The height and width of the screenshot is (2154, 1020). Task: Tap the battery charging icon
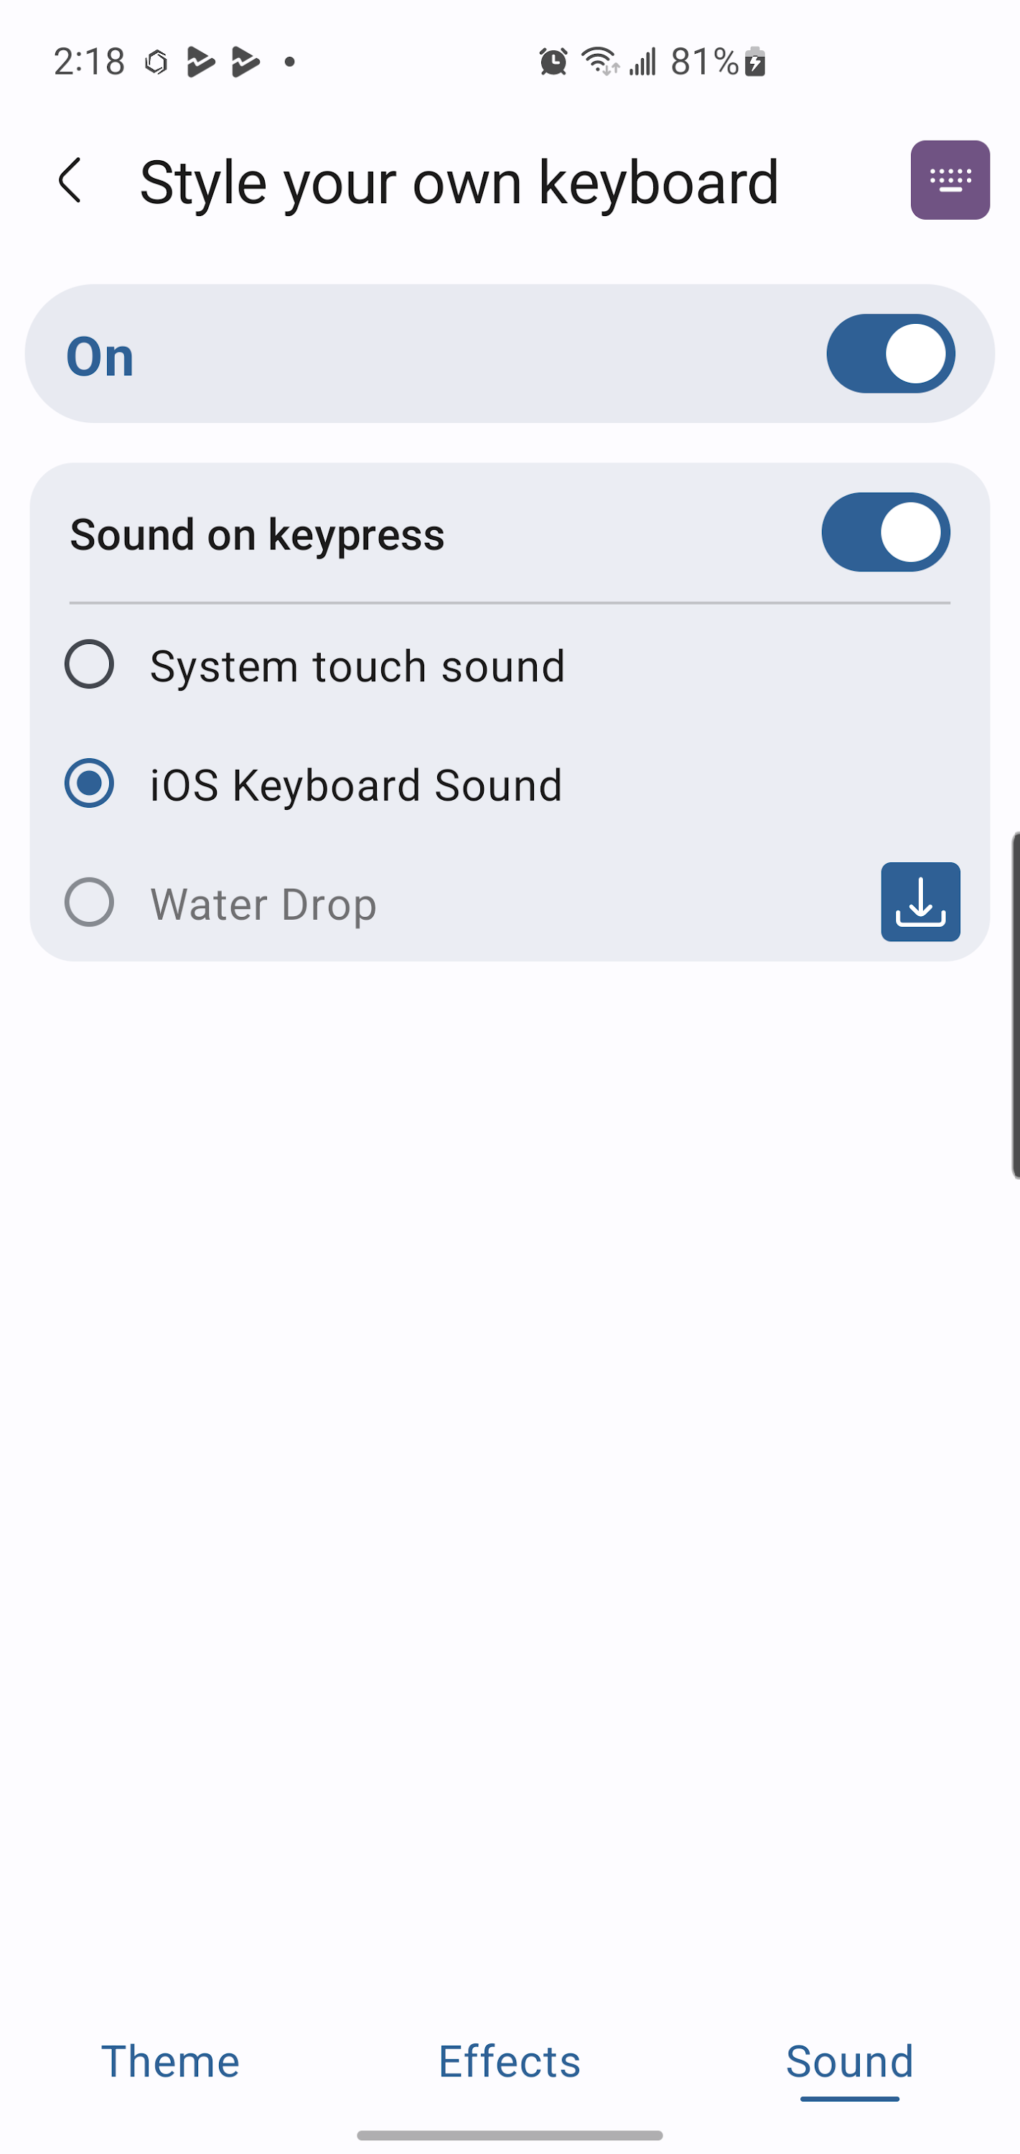point(755,62)
